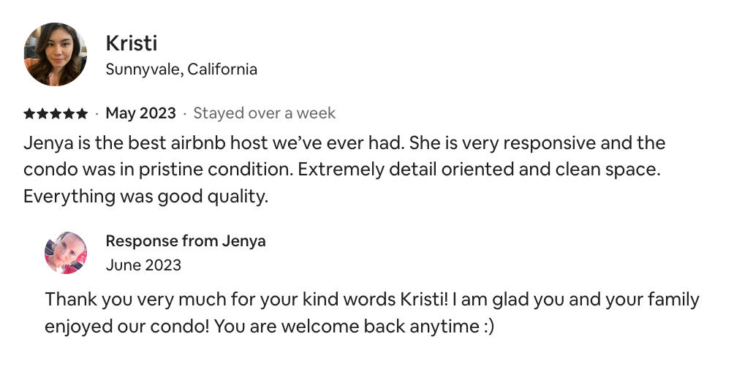The image size is (753, 380).
Task: Click the "Response from Jenya" heading
Action: point(186,241)
